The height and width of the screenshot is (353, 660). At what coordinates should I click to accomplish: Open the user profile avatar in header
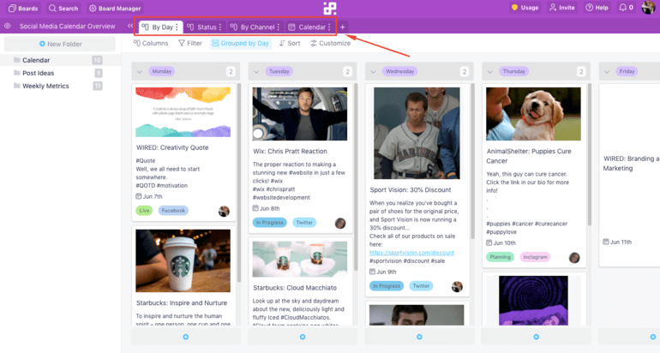point(648,7)
